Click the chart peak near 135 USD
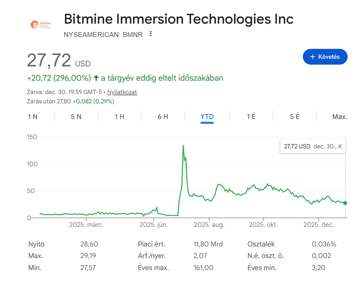 (183, 146)
